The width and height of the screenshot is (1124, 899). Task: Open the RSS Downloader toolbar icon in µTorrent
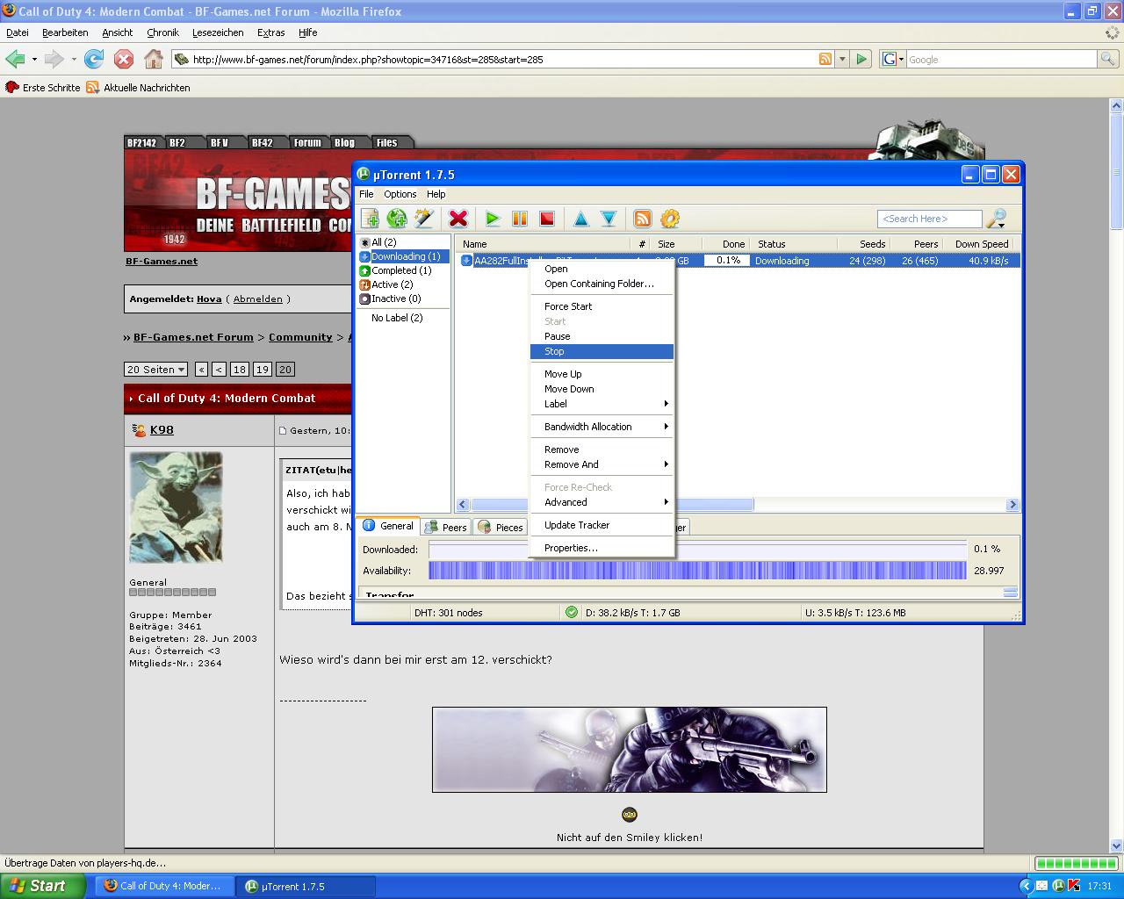point(643,219)
